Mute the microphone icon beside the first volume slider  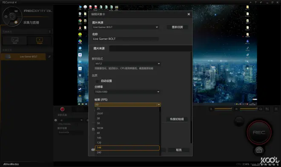pyautogui.click(x=212, y=109)
